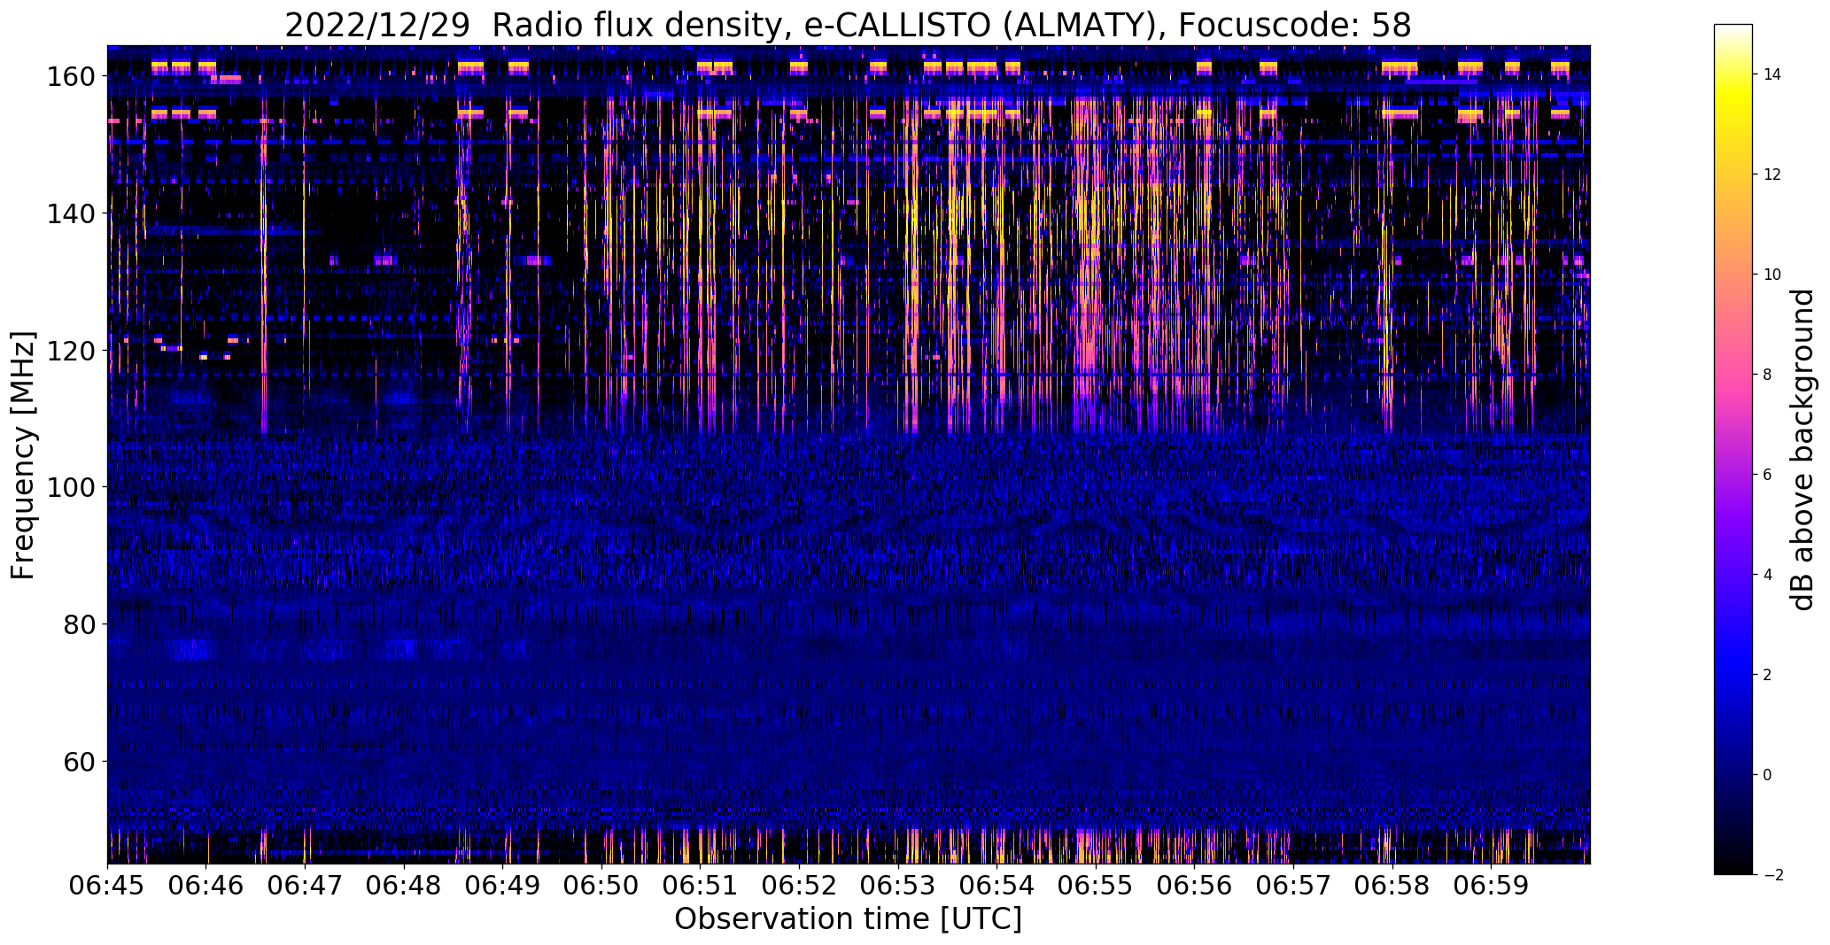Click the colorbar gradient scale
The image size is (1830, 945).
1733,449
